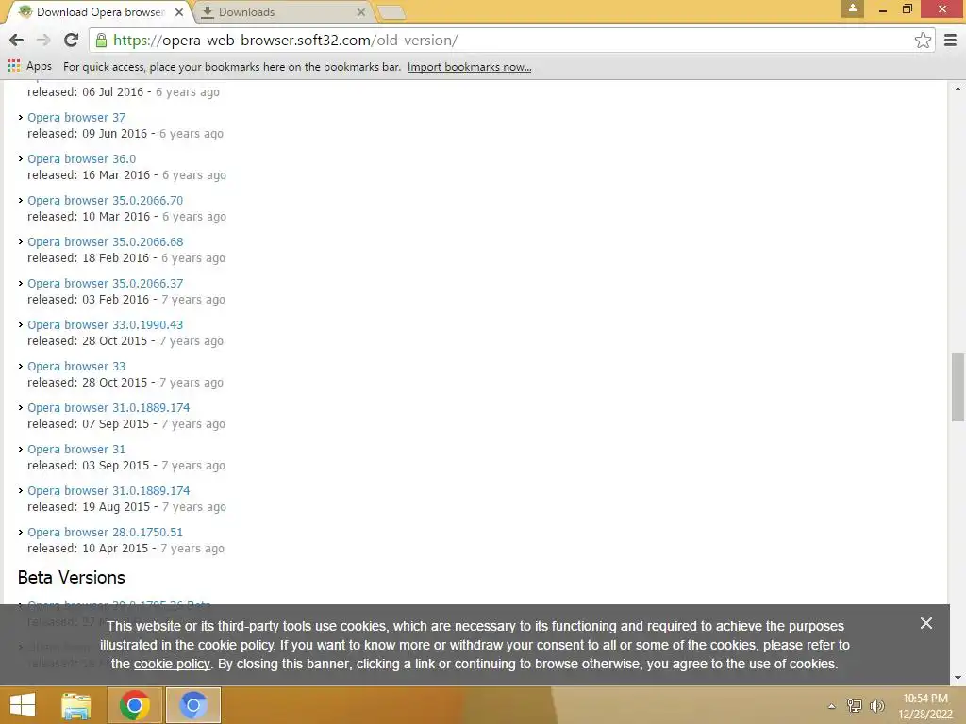Click text 'released: 16 Mar 2016'
This screenshot has width=966, height=724.
[x=89, y=174]
